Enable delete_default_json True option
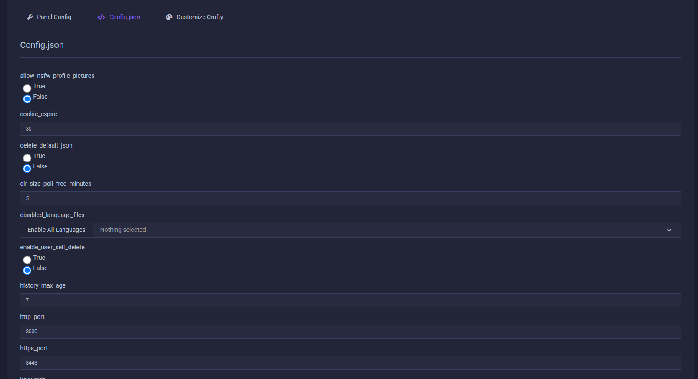This screenshot has height=379, width=698. tap(27, 158)
